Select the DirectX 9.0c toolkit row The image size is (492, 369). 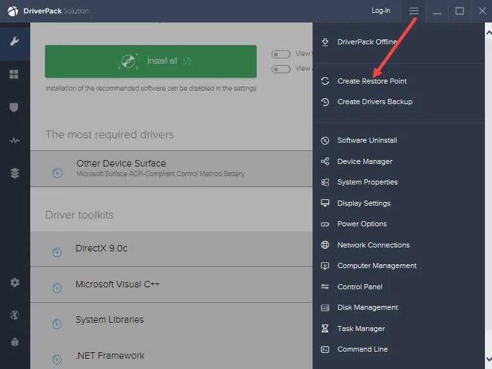click(171, 249)
